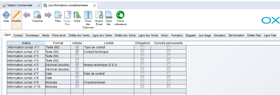Click the Libellé column header

tap(109, 43)
